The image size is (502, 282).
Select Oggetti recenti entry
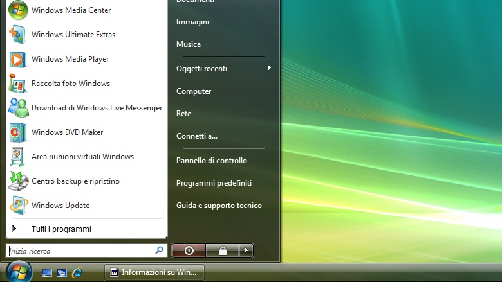click(201, 69)
